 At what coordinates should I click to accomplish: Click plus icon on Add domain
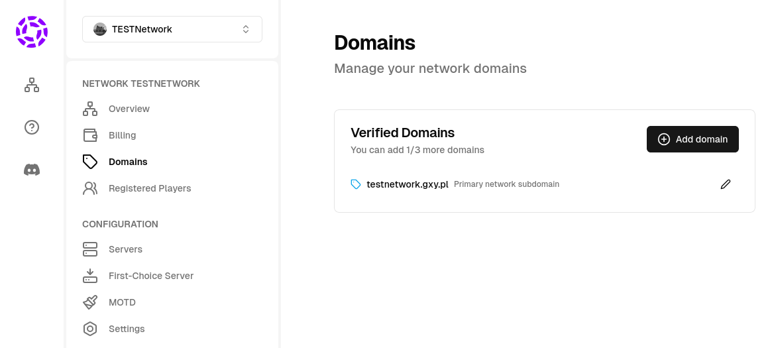tap(663, 139)
